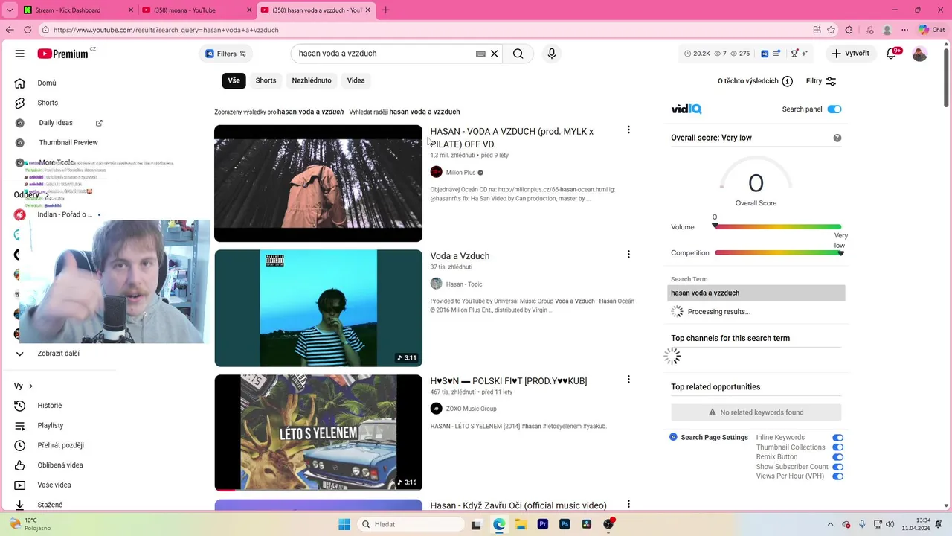The width and height of the screenshot is (952, 536).
Task: Open File Explorer from the taskbar
Action: (521, 524)
